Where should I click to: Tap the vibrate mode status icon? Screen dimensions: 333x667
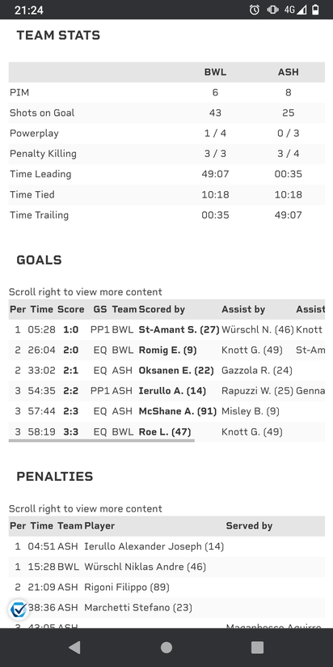tap(272, 10)
